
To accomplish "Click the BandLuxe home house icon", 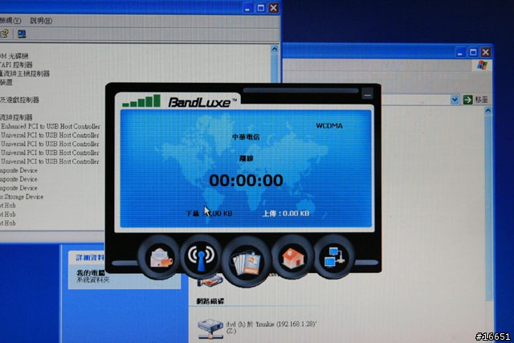I will tap(292, 258).
